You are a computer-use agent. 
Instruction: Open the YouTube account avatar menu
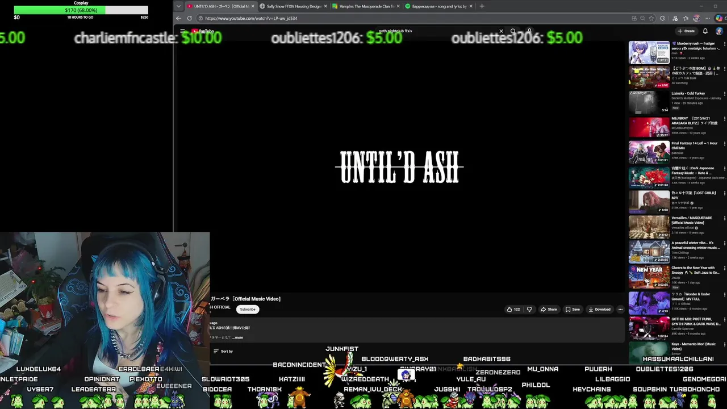(x=719, y=31)
